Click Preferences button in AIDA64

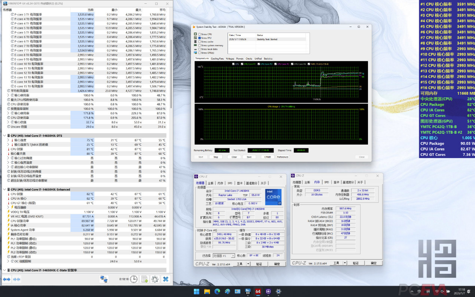[x=283, y=157]
